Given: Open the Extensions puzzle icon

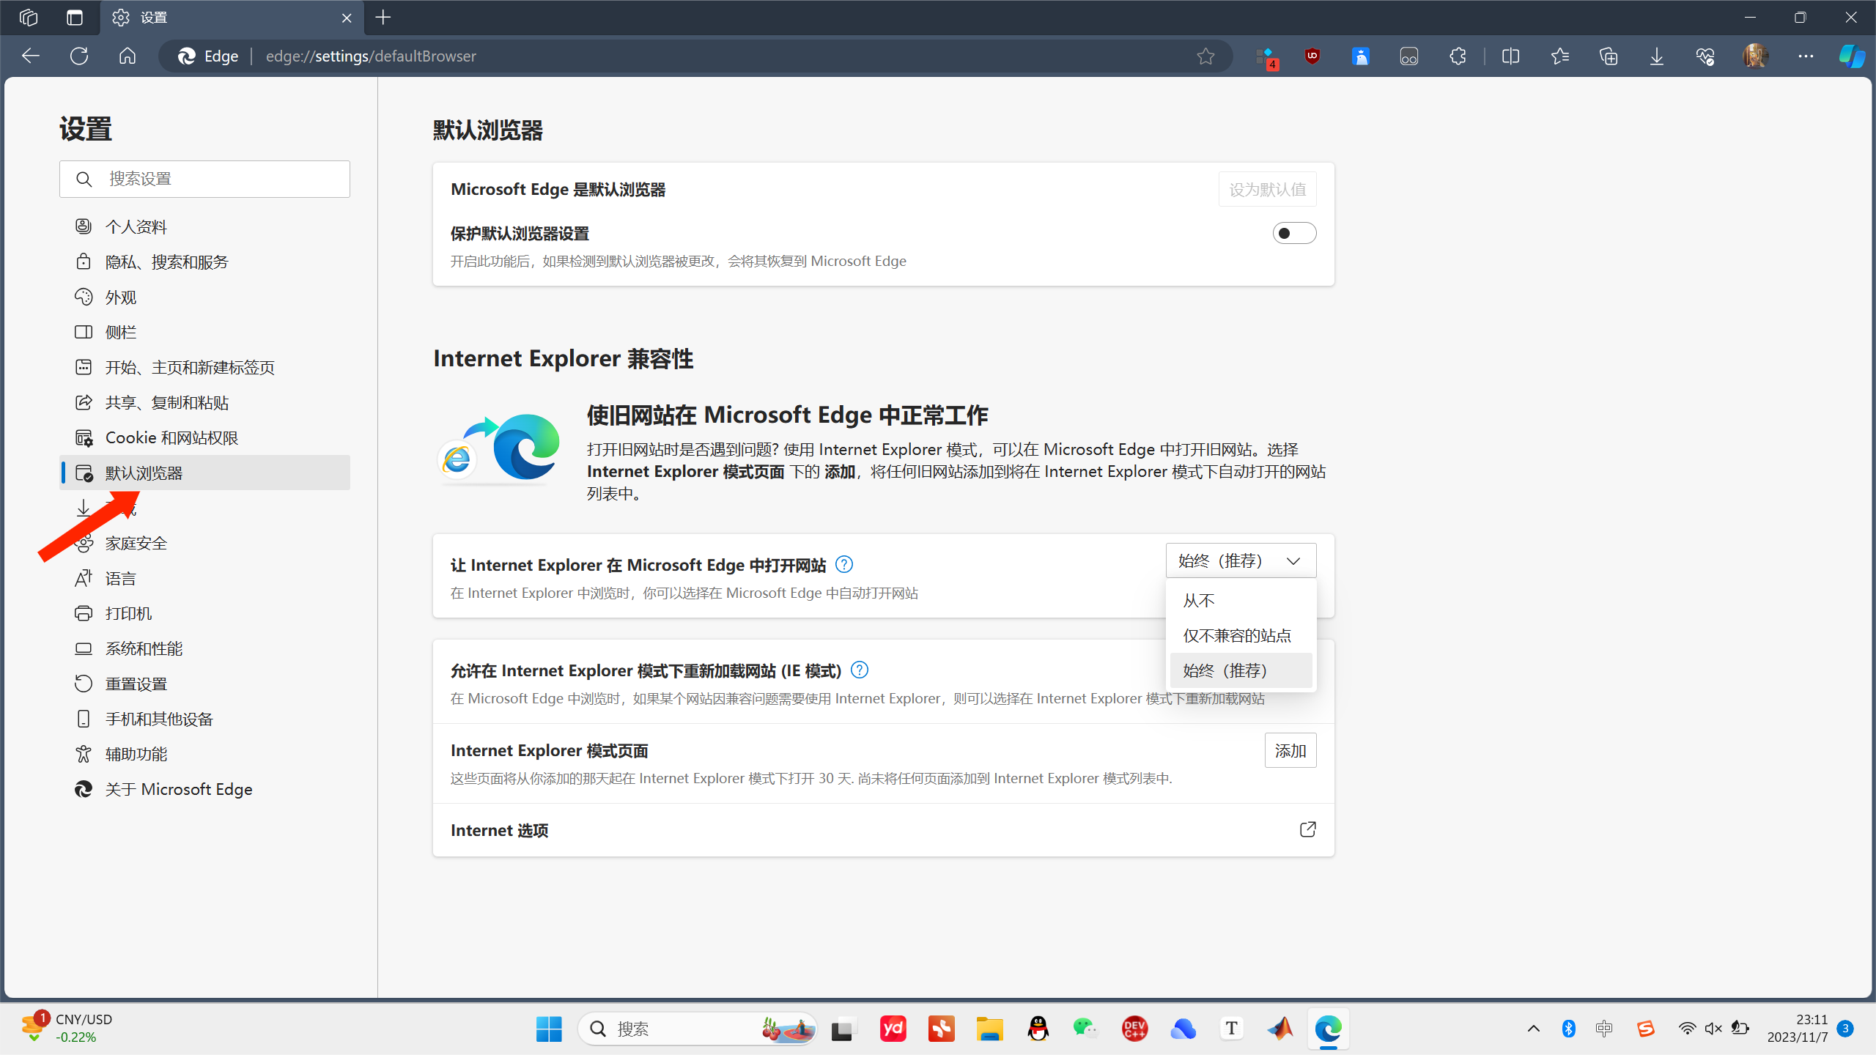Looking at the screenshot, I should (1458, 56).
